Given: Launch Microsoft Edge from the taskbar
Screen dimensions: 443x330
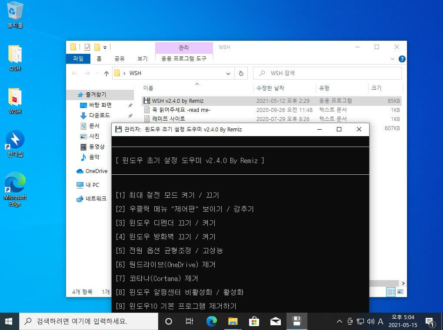Looking at the screenshot, I should tap(211, 321).
